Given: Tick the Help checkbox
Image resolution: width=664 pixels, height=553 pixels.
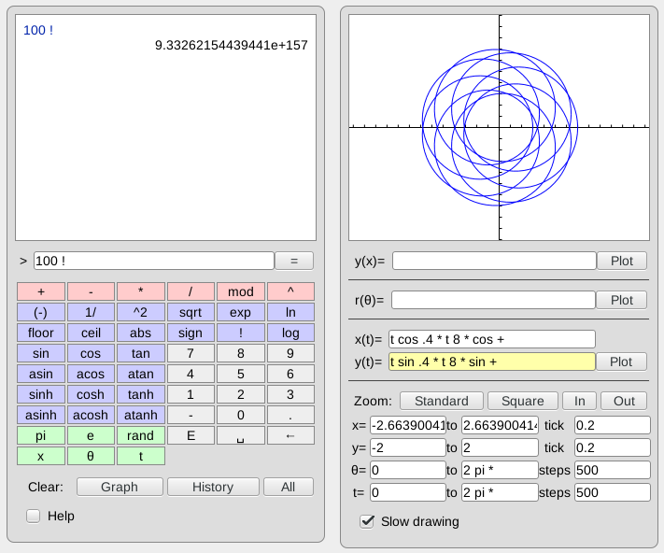Looking at the screenshot, I should [33, 517].
